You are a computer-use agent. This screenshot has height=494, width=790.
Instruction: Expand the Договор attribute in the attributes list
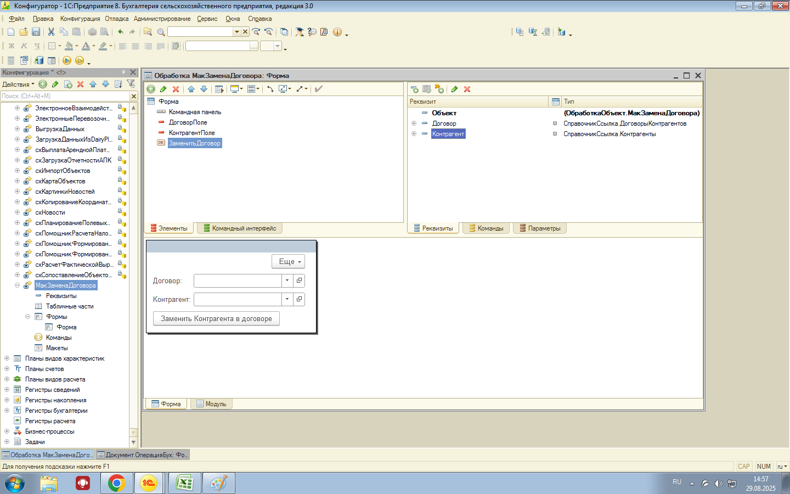(414, 123)
